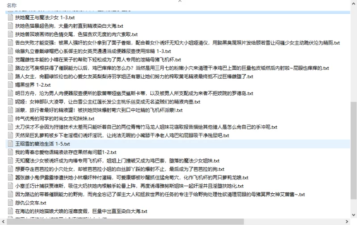The image size is (357, 225).
Task: Click the file icon beside 怨仇公交车.txt
Action: click(10, 203)
